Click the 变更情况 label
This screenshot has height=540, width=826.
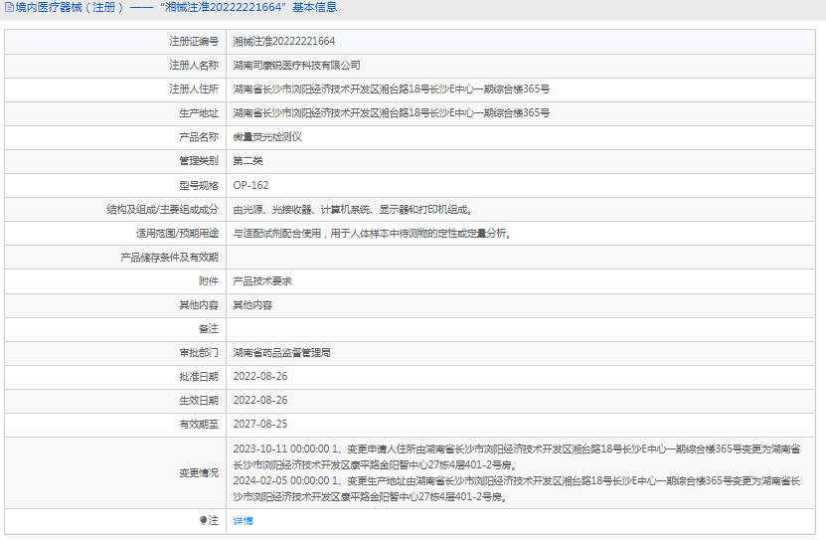coord(199,473)
